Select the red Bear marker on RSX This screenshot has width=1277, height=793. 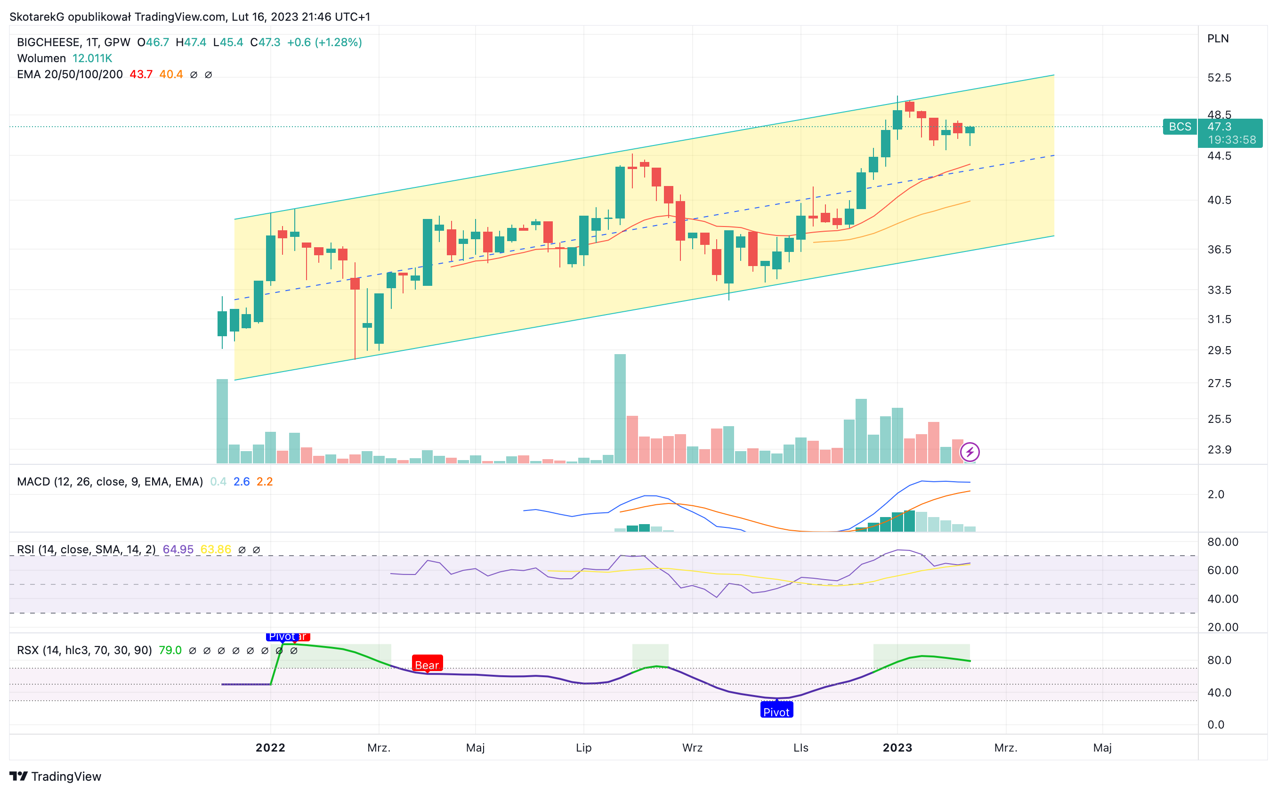coord(427,664)
